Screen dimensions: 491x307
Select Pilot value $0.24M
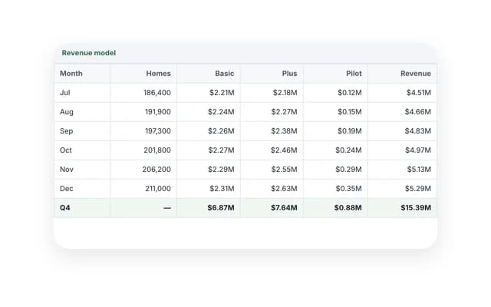click(348, 150)
